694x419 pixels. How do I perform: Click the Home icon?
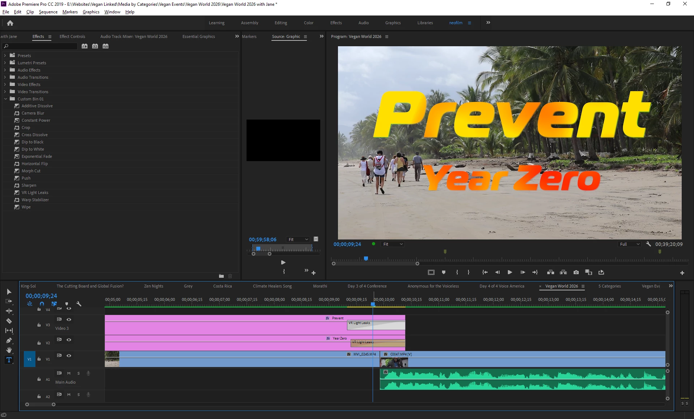click(x=10, y=23)
